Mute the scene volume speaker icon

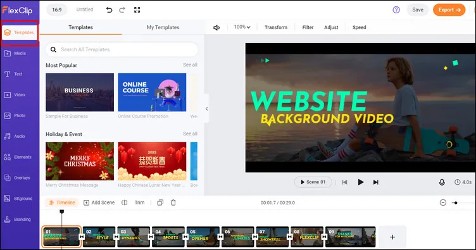pos(216,28)
